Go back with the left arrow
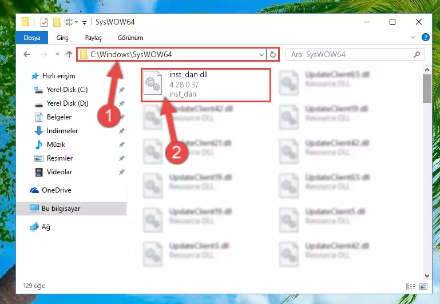The image size is (440, 304). (x=27, y=54)
